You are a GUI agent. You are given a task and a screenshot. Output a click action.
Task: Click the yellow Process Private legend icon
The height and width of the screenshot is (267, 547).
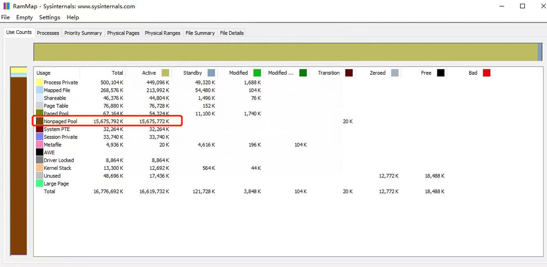pyautogui.click(x=40, y=82)
